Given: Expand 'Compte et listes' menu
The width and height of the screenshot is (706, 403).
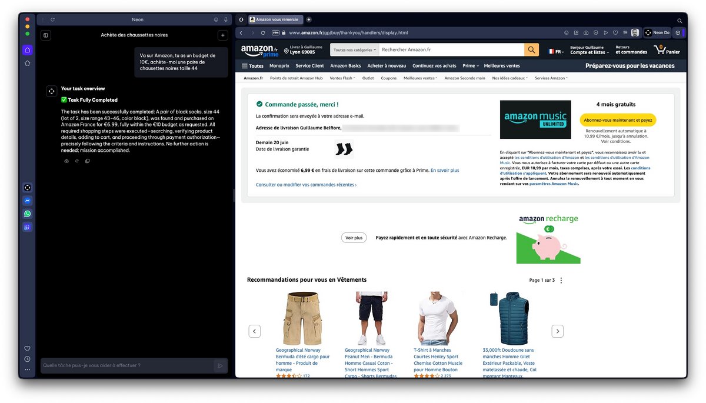Looking at the screenshot, I should [x=590, y=50].
